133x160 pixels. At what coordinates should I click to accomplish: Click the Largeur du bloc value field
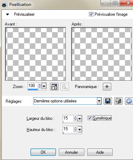68,118
